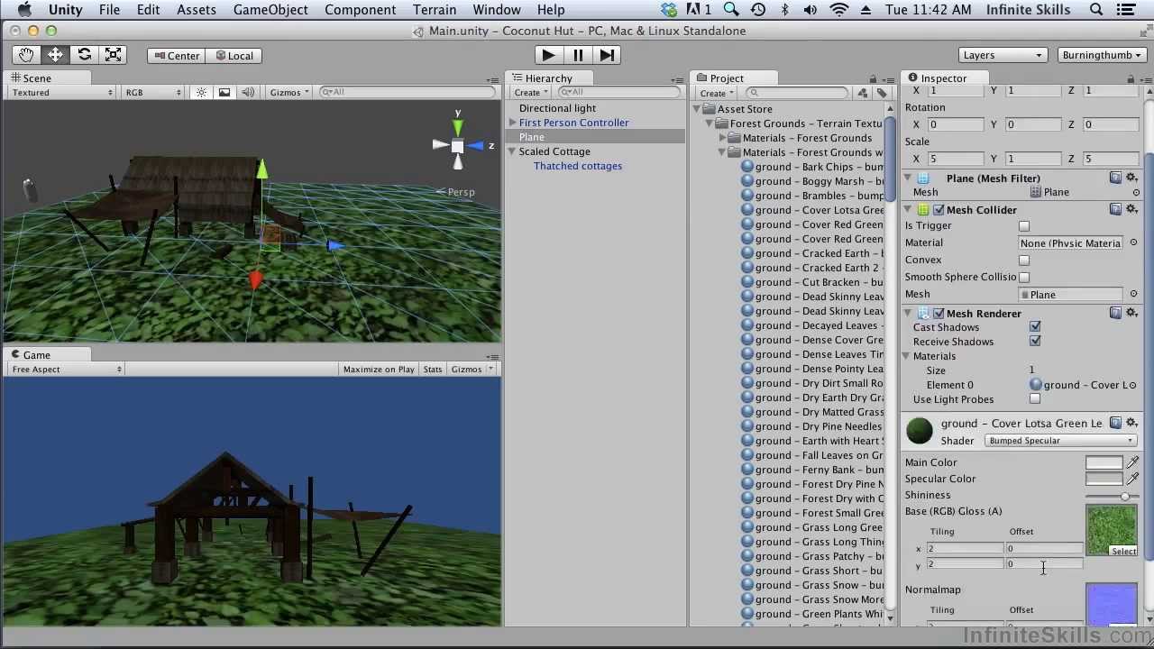1154x649 pixels.
Task: Open Mesh Filter help book icon
Action: (1115, 178)
